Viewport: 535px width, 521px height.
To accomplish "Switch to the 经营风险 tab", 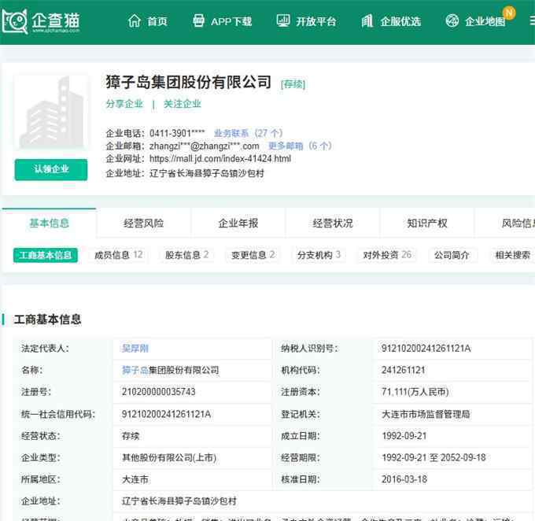I will click(x=144, y=223).
